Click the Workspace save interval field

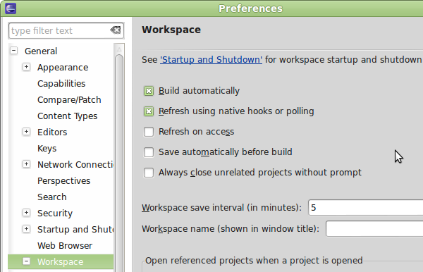coord(365,208)
